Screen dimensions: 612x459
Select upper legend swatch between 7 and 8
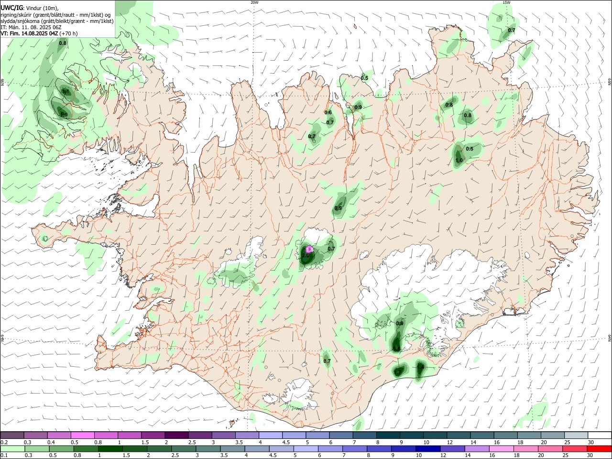click(x=364, y=436)
